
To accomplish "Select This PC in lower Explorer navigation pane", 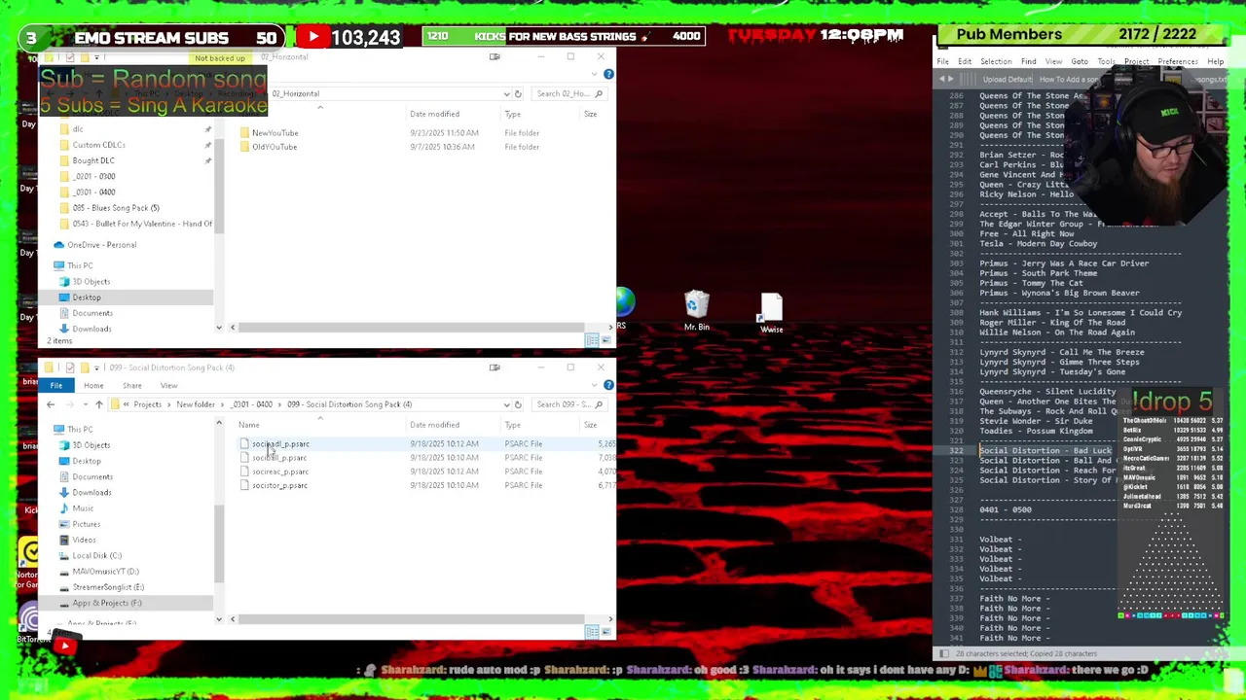I will tap(80, 429).
